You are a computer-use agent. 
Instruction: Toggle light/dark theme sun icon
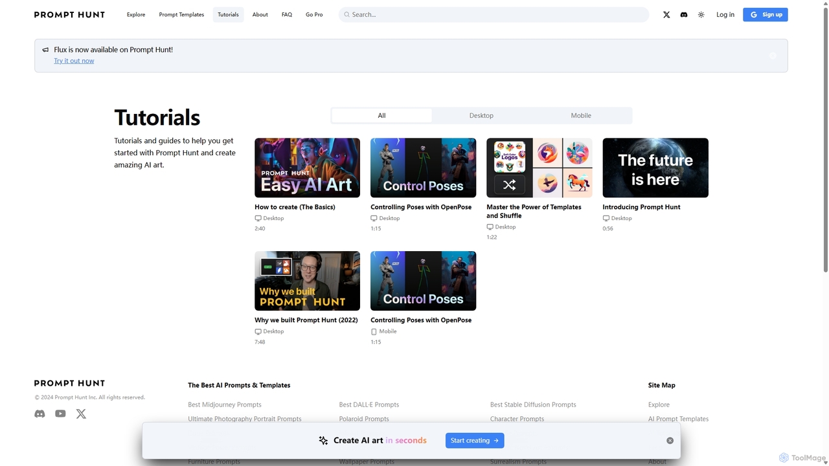click(x=701, y=14)
